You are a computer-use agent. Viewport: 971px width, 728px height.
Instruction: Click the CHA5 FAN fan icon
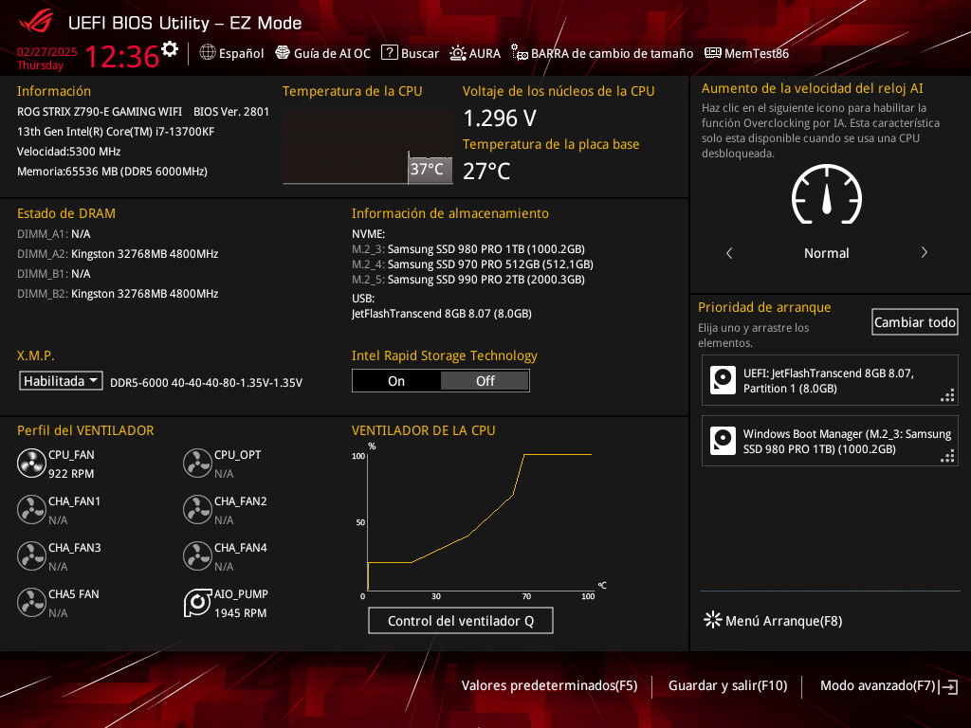pos(31,602)
